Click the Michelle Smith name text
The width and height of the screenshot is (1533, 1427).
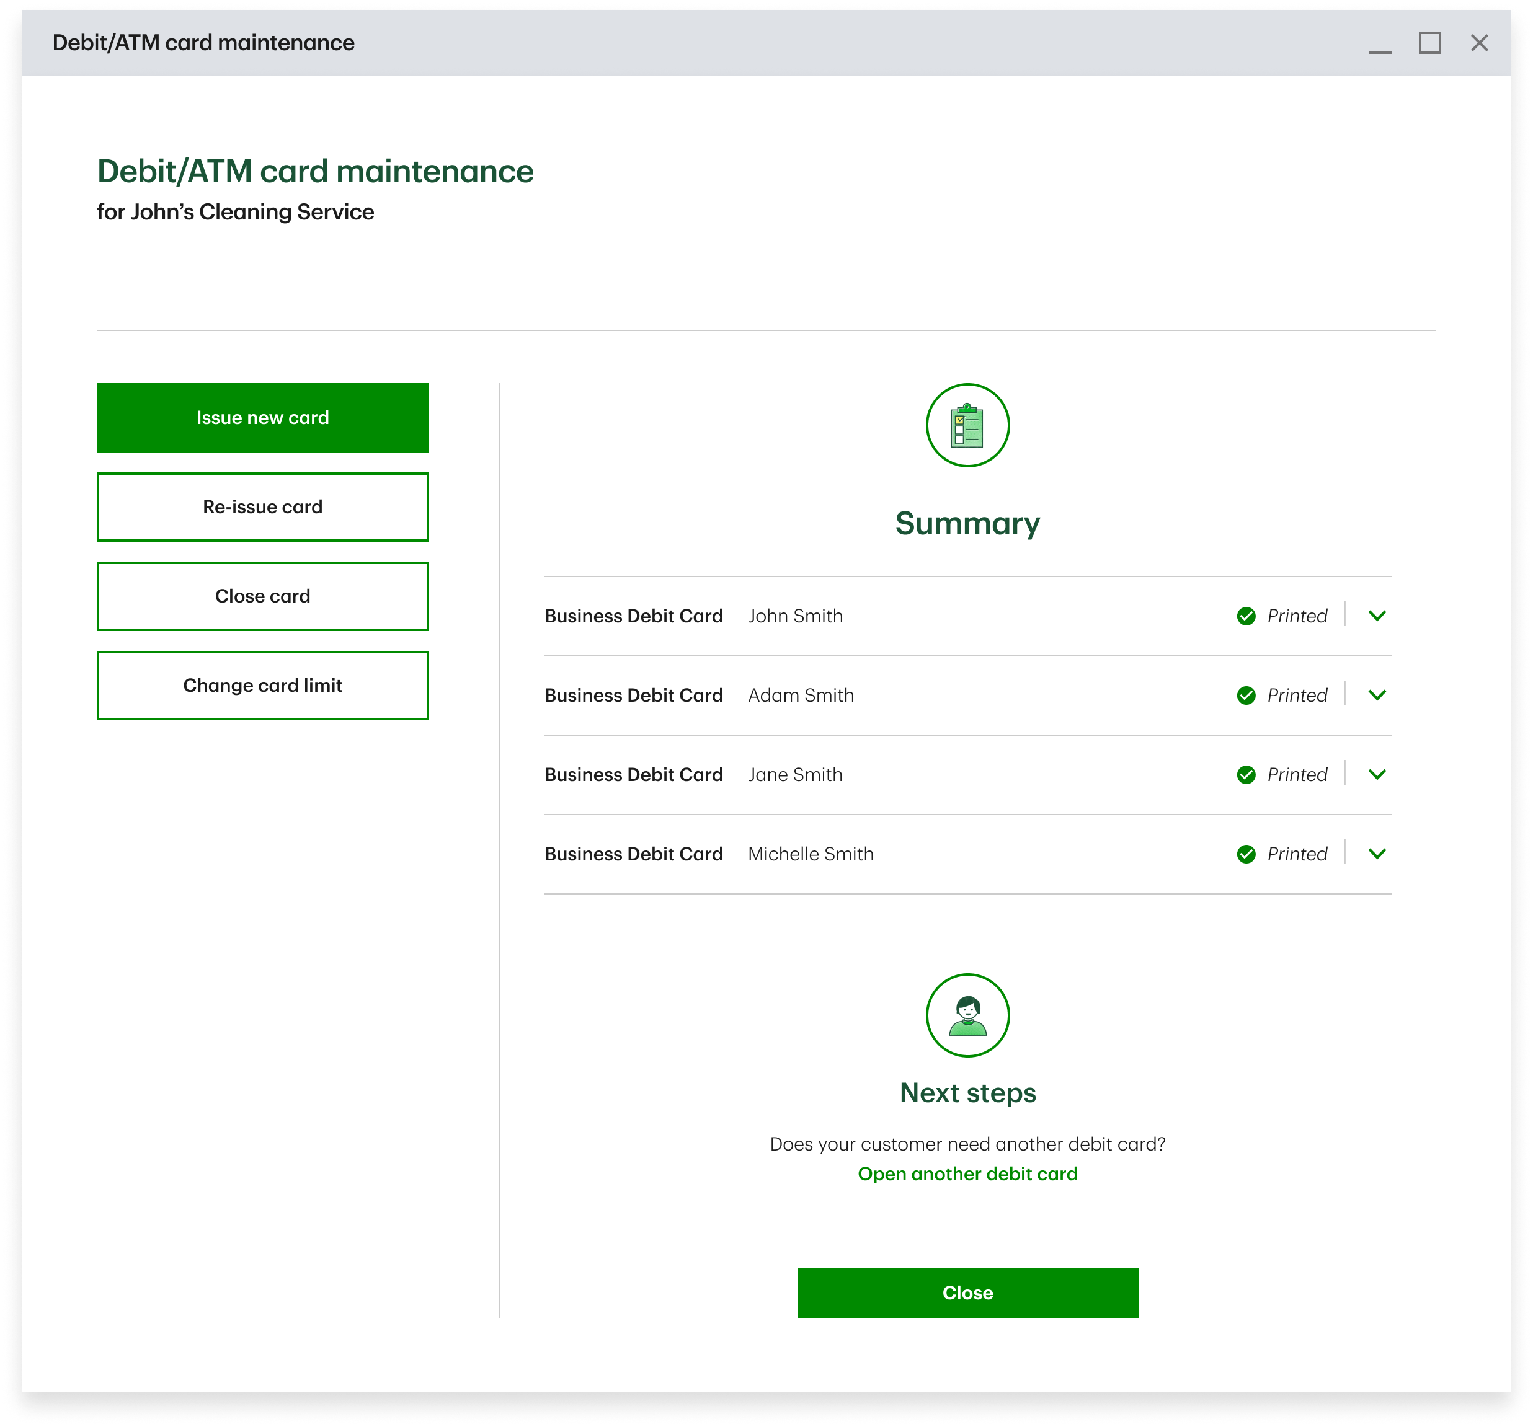[x=811, y=854]
